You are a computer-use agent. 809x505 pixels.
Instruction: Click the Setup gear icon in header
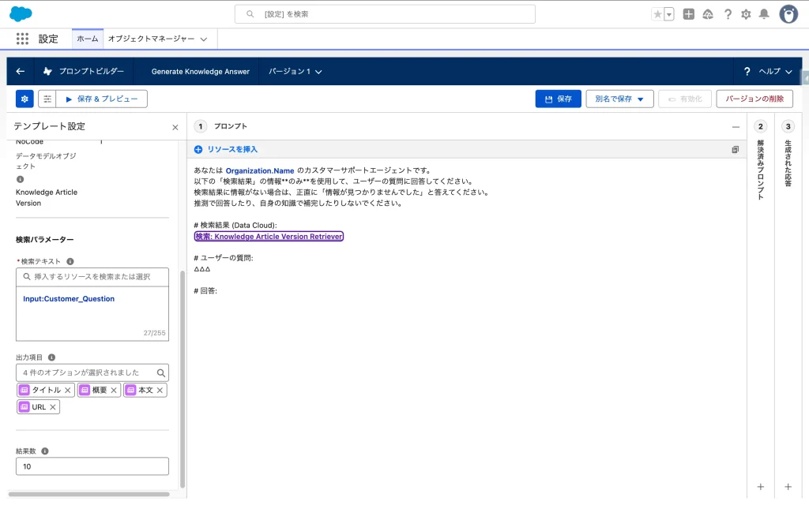746,14
